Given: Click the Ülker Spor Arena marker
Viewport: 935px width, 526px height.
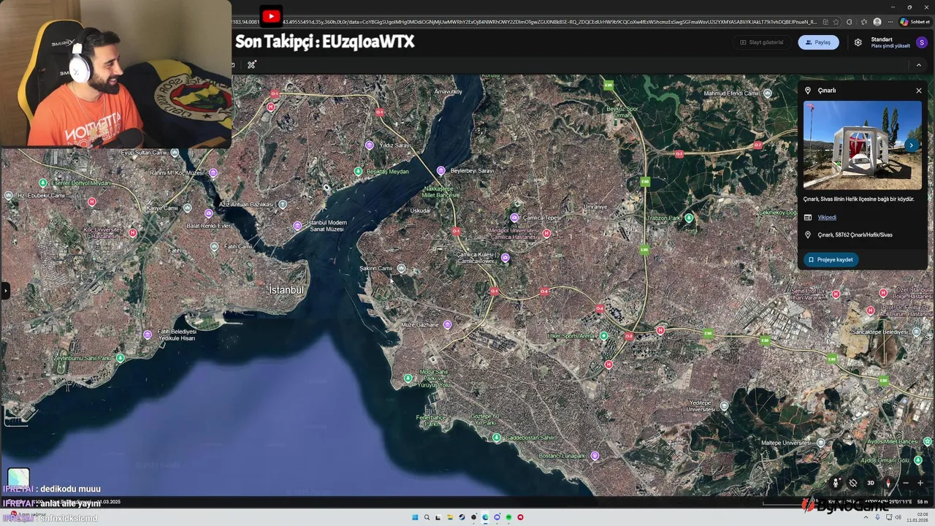Looking at the screenshot, I should [603, 336].
